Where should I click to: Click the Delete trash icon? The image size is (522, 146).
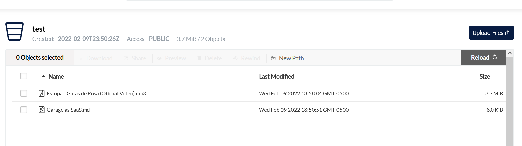[199, 58]
